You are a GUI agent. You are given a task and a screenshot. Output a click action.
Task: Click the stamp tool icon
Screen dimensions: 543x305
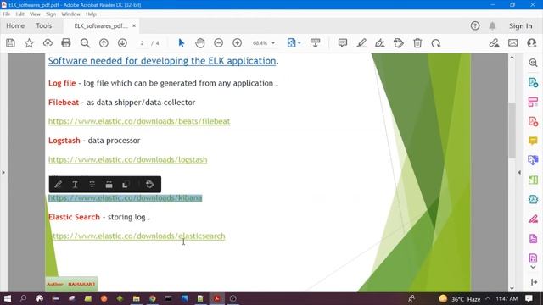coord(399,43)
